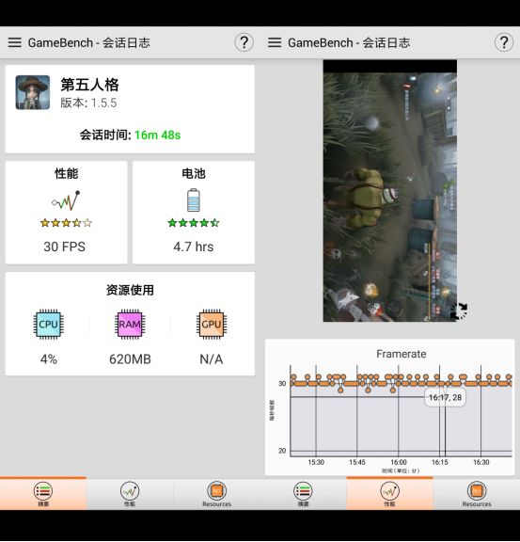Image resolution: width=520 pixels, height=542 pixels.
Task: Select 摘要 summary tab on Framerate screen
Action: (x=303, y=494)
